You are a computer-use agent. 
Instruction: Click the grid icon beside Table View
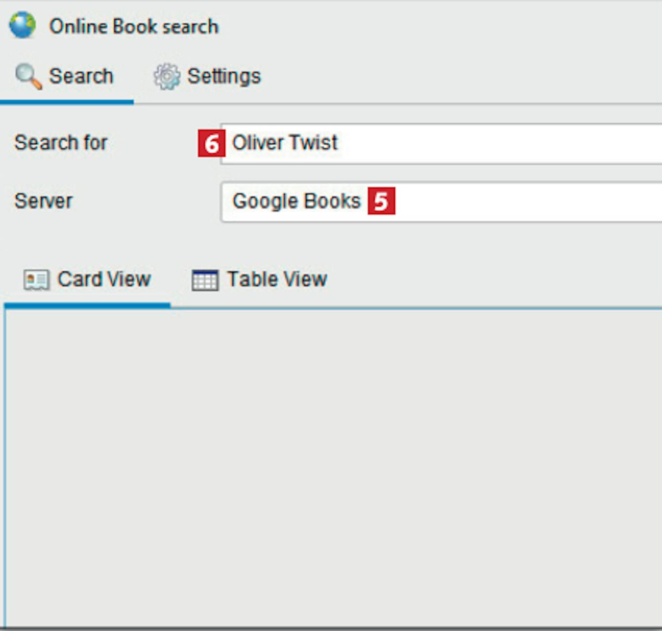tap(205, 280)
